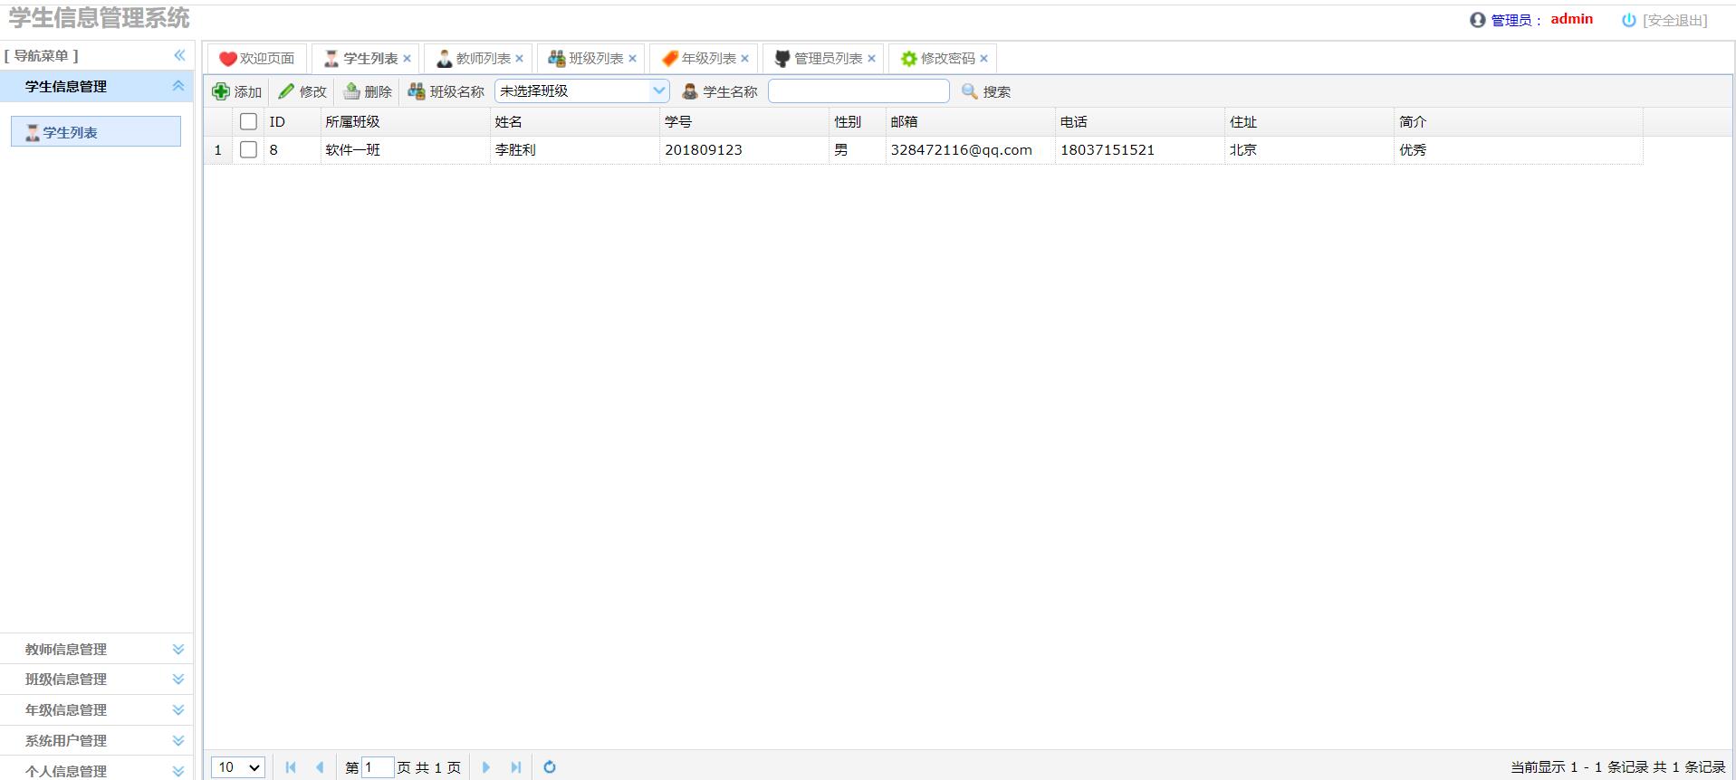Click the admin user name
Viewport: 1736px width, 780px height.
click(1571, 19)
